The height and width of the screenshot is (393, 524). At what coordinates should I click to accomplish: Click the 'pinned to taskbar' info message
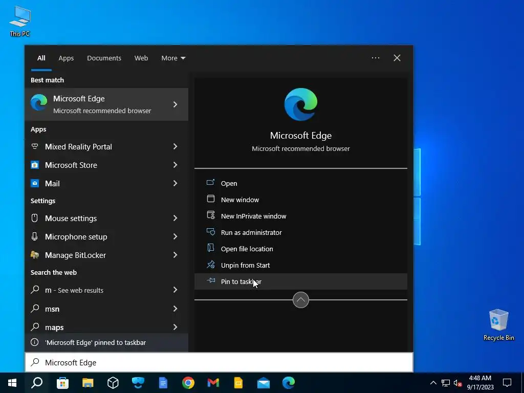pyautogui.click(x=106, y=342)
